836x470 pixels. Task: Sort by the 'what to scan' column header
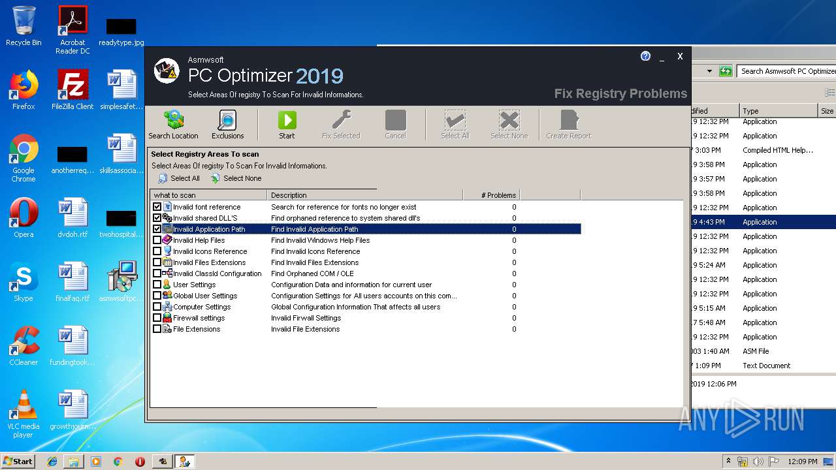point(208,195)
